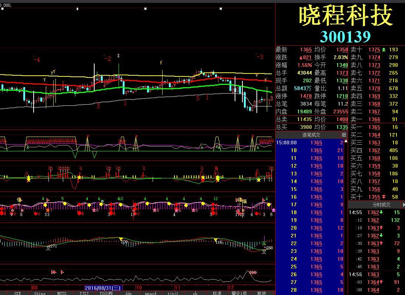The image size is (405, 295).
Task: Click the stock code 300139
Action: (346, 37)
